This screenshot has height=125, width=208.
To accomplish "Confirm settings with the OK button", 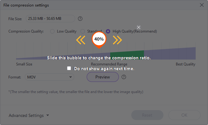I will point(184,115).
